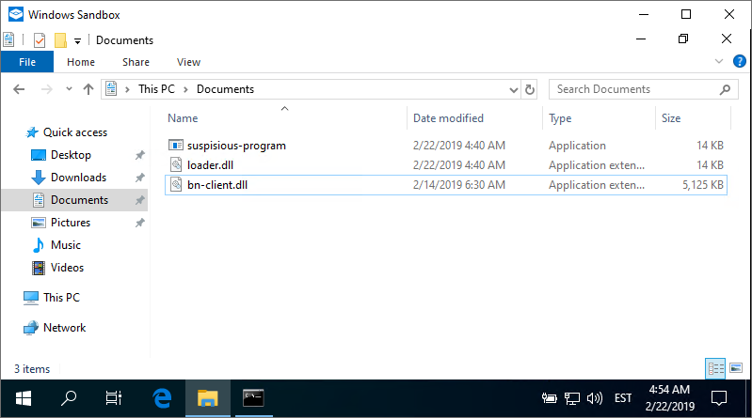
Task: Launch Microsoft Edge from taskbar
Action: [x=162, y=398]
